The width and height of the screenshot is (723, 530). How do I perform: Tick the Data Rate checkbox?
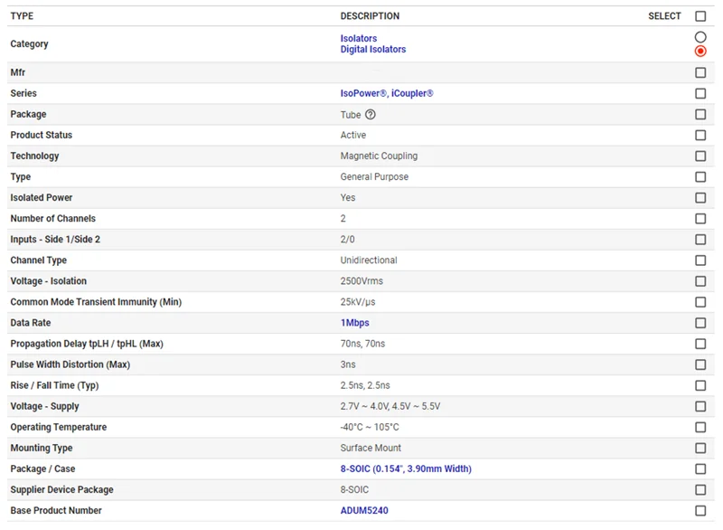700,323
